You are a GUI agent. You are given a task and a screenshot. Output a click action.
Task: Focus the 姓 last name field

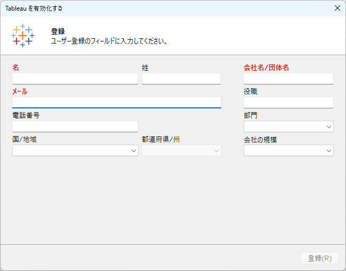(x=181, y=79)
